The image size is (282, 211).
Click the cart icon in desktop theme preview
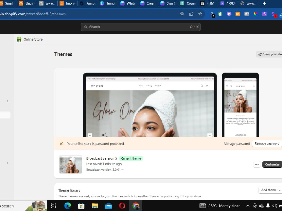(207, 86)
